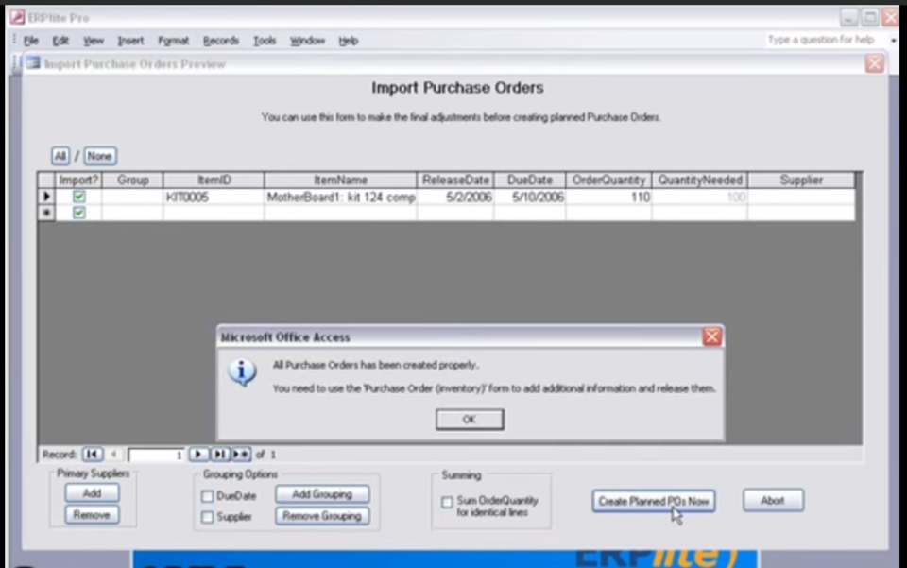Viewport: 907px width, 568px height.
Task: Uncheck Import checkbox for KIT0005 row
Action: click(79, 197)
